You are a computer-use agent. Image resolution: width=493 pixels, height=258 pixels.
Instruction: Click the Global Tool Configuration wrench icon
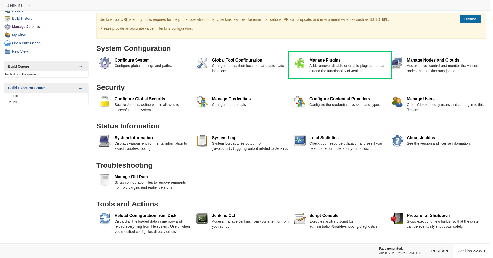[x=202, y=63]
